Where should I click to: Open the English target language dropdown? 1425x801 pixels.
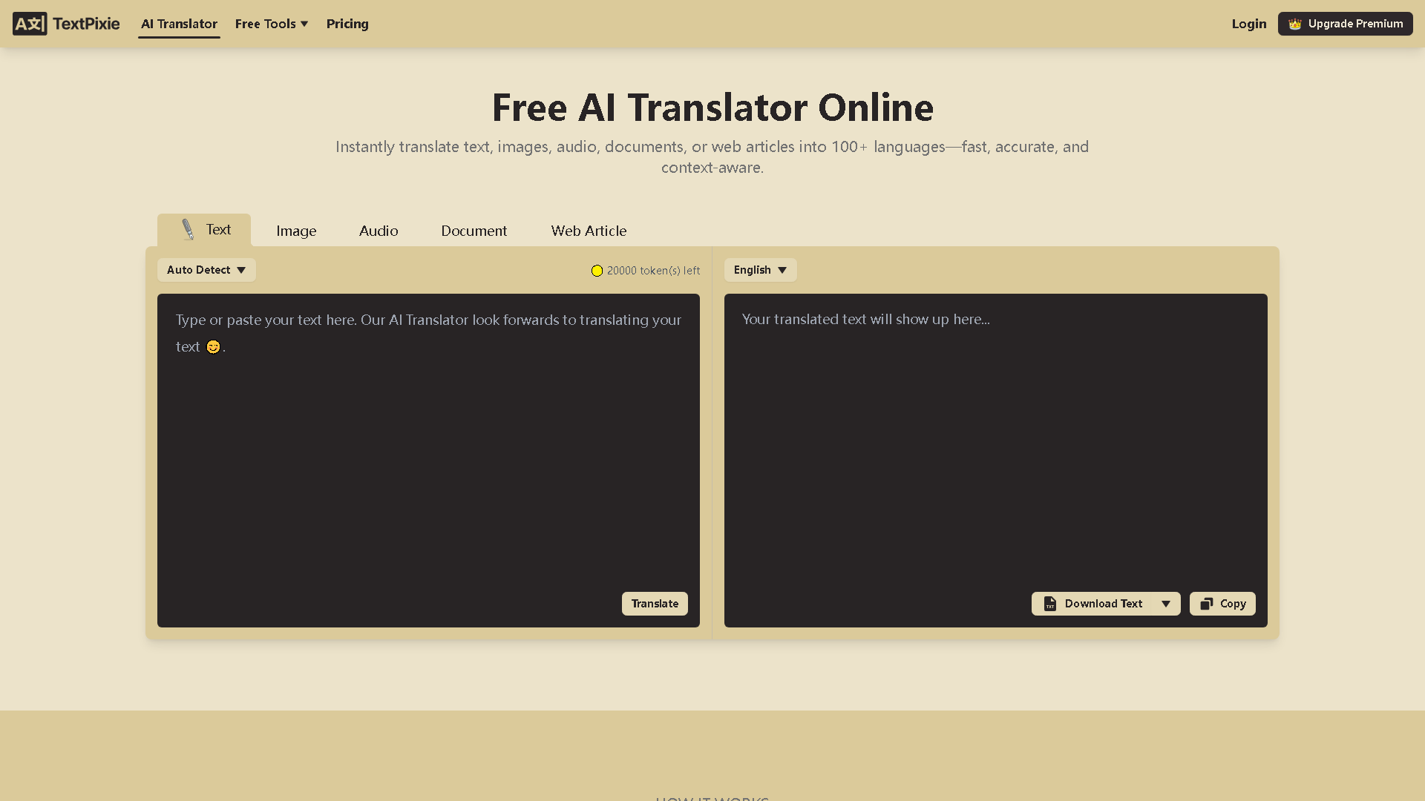click(x=760, y=270)
